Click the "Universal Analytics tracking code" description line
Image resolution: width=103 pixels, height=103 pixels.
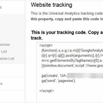click(x=67, y=13)
